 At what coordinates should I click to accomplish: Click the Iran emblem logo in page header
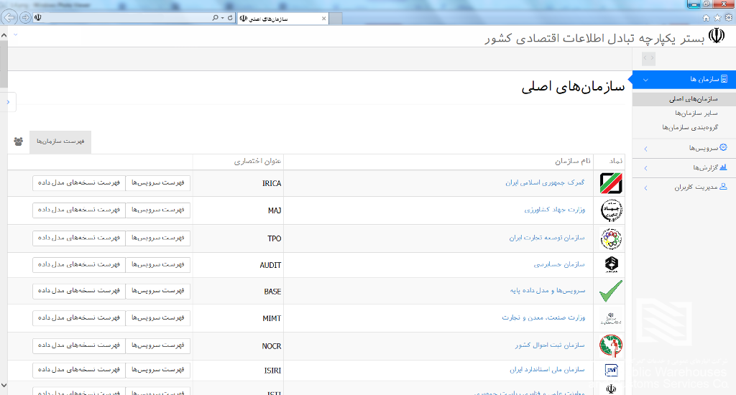tap(717, 37)
